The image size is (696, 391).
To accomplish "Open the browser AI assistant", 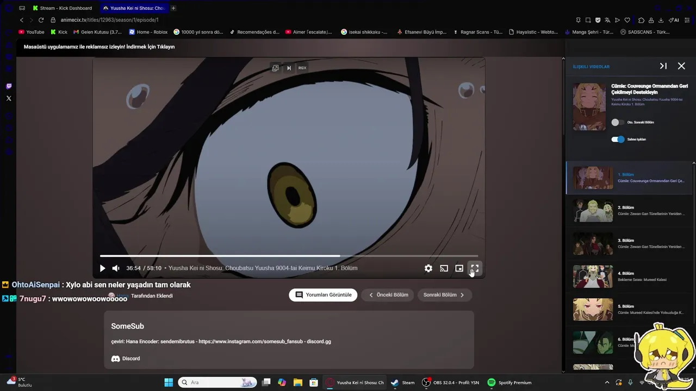I will click(x=674, y=20).
